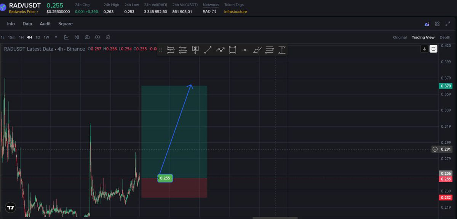
Task: Select the zigzag polyline drawing tool
Action: tap(220, 50)
